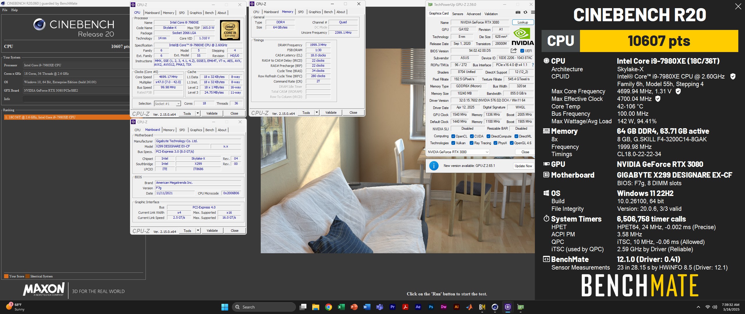Launch After Effects from the taskbar

418,307
